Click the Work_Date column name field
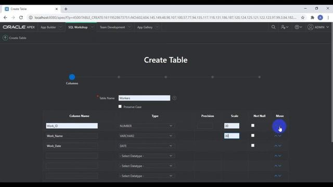This screenshot has width=333, height=187. tap(72, 146)
